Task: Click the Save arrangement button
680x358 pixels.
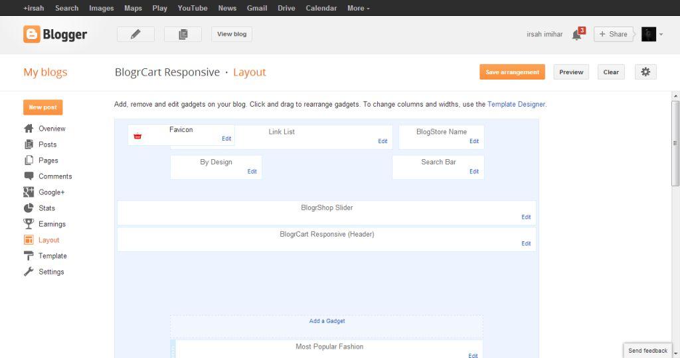Action: (x=512, y=72)
